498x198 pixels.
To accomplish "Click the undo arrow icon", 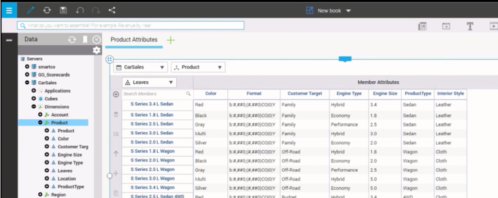I will point(80,10).
